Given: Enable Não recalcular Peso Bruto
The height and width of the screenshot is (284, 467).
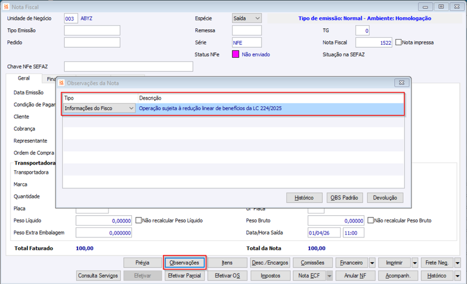Looking at the screenshot, I should tap(371, 220).
